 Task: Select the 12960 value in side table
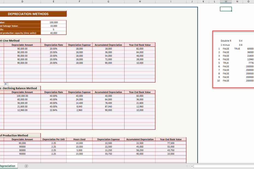point(249,59)
